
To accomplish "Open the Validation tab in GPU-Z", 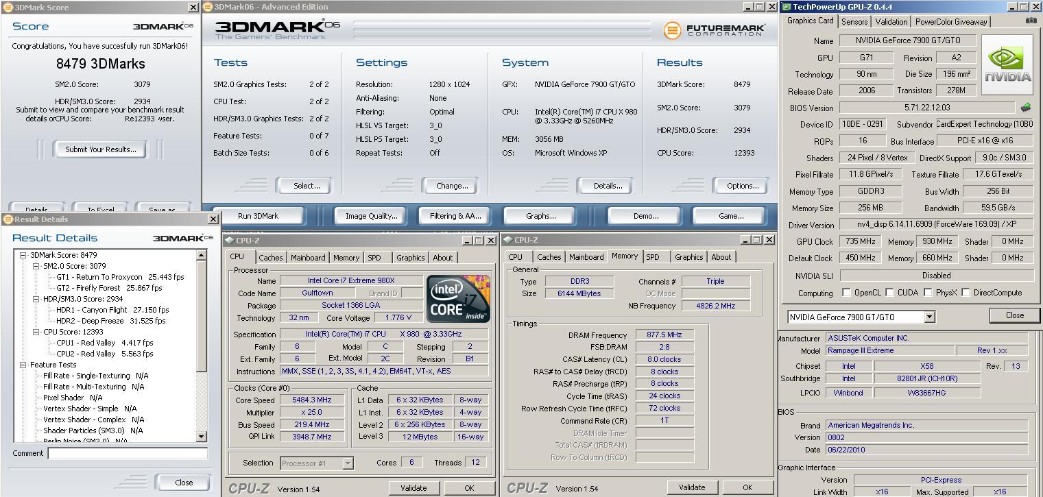I will coord(891,22).
